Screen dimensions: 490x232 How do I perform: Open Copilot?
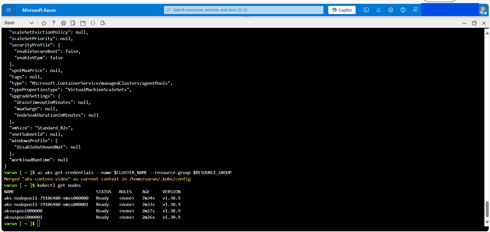pyautogui.click(x=342, y=10)
